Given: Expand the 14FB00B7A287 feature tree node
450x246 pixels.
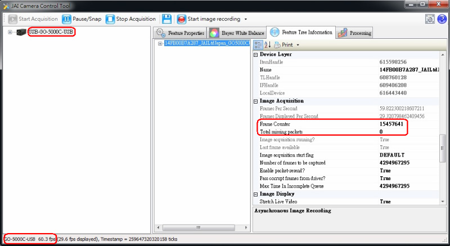Looking at the screenshot, I should click(x=160, y=43).
